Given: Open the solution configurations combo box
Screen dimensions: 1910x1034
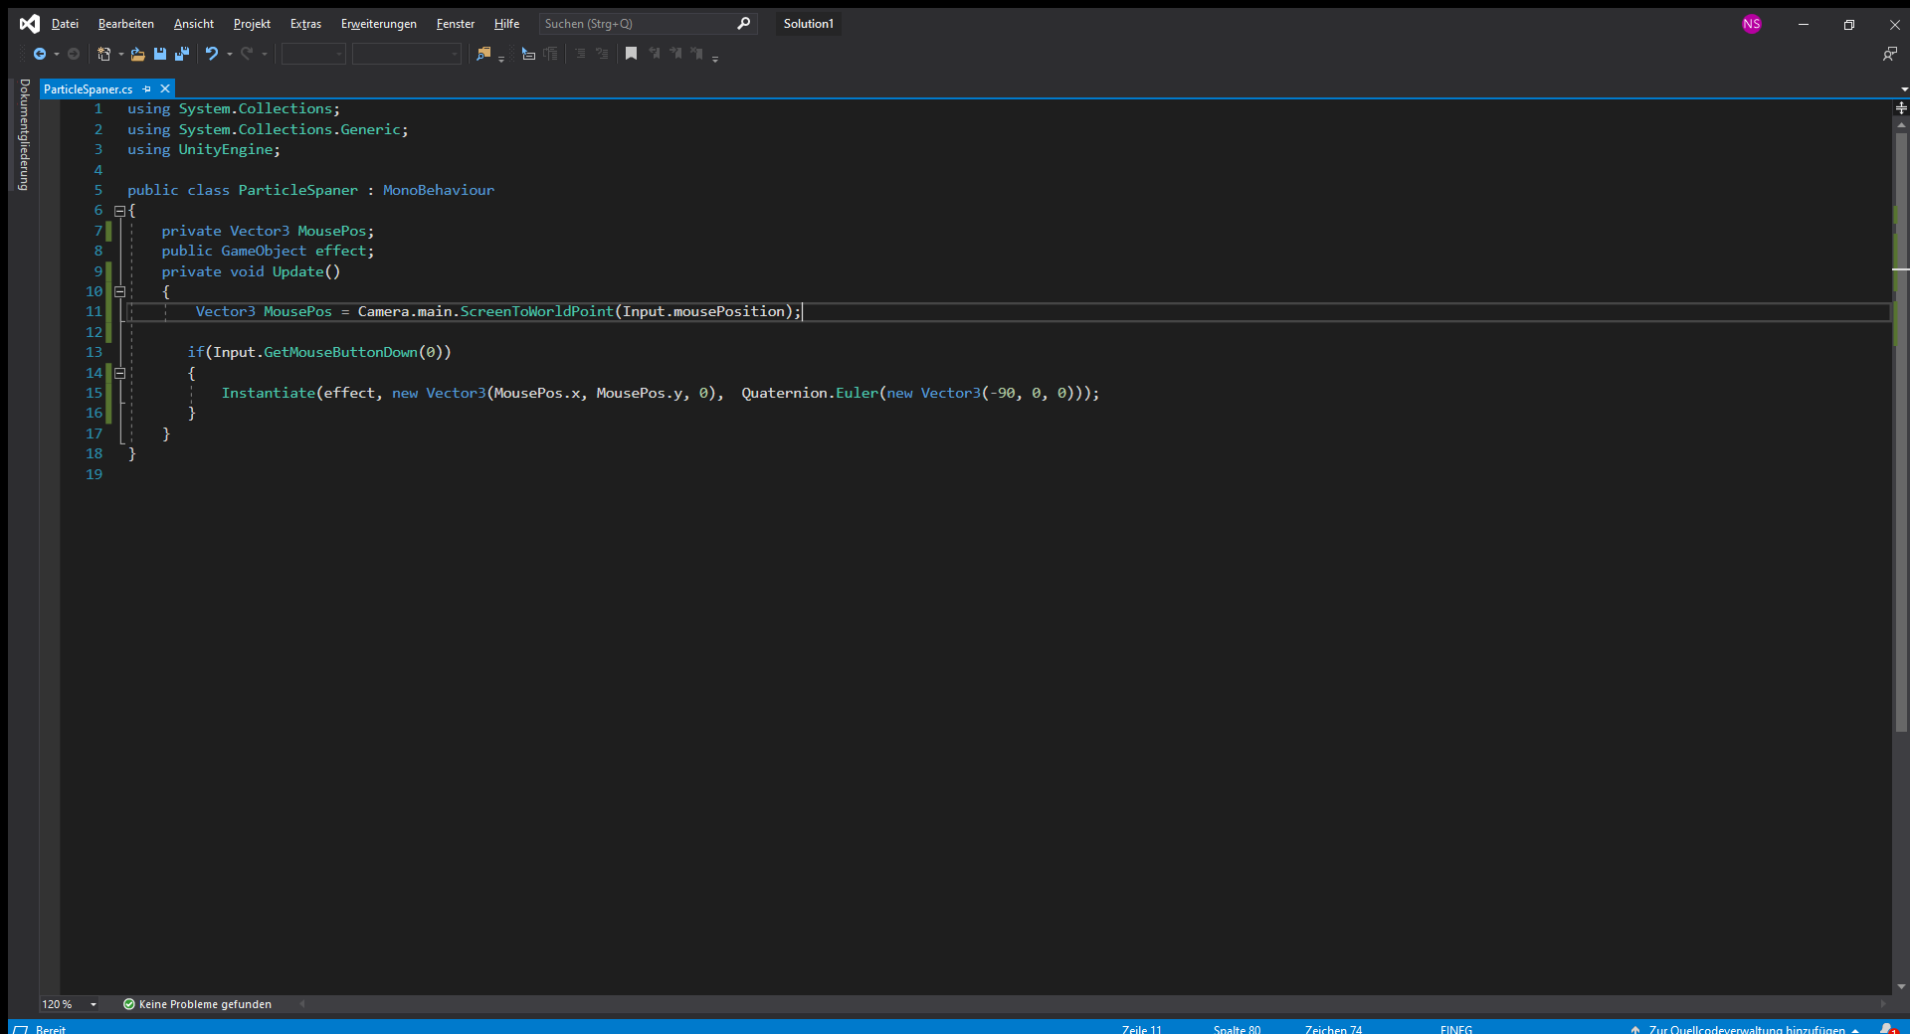Looking at the screenshot, I should click(x=313, y=54).
